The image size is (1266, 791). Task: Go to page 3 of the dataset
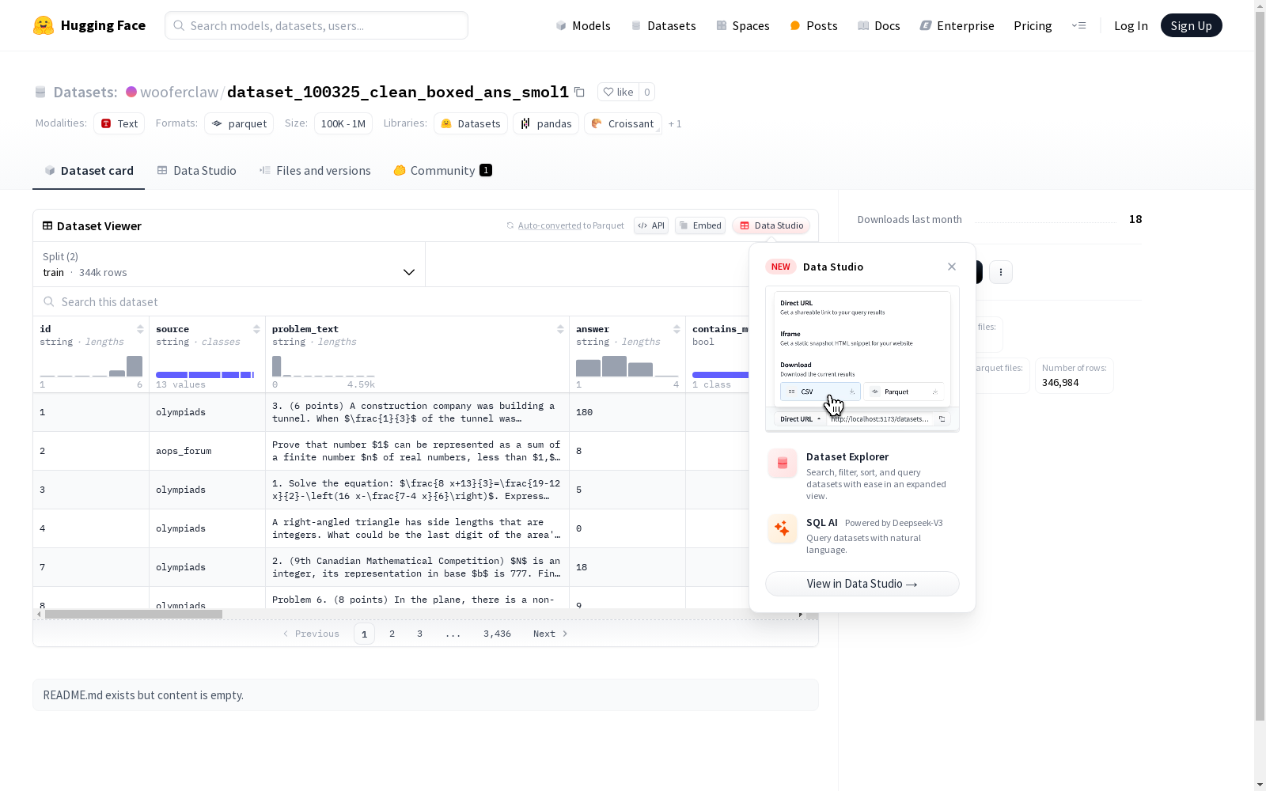(419, 634)
